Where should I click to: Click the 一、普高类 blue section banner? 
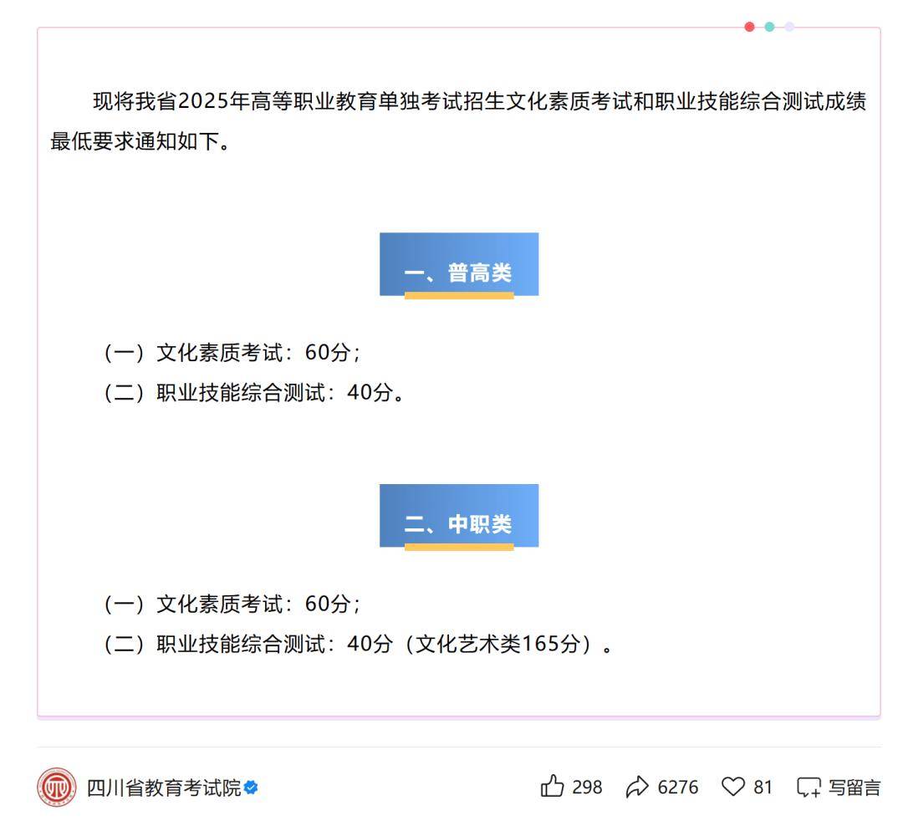click(459, 265)
